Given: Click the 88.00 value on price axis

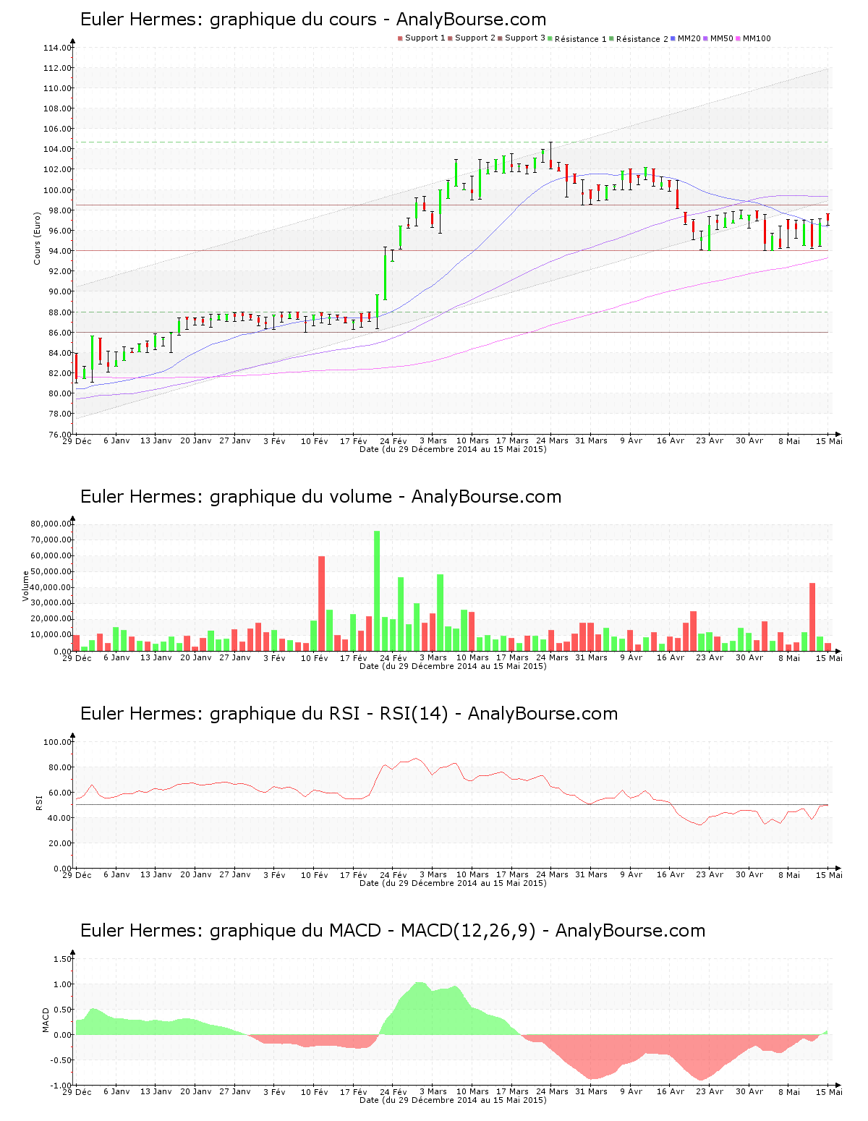Looking at the screenshot, I should 59,312.
